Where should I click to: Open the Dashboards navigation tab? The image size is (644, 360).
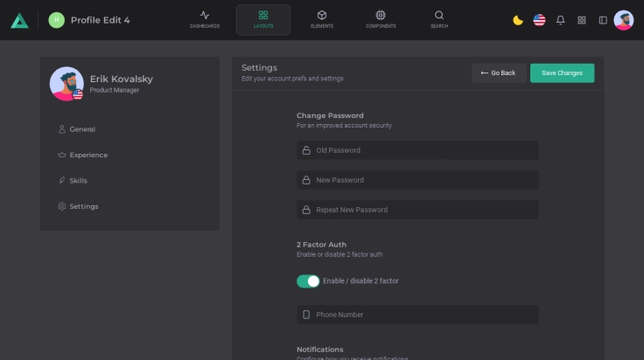(205, 19)
